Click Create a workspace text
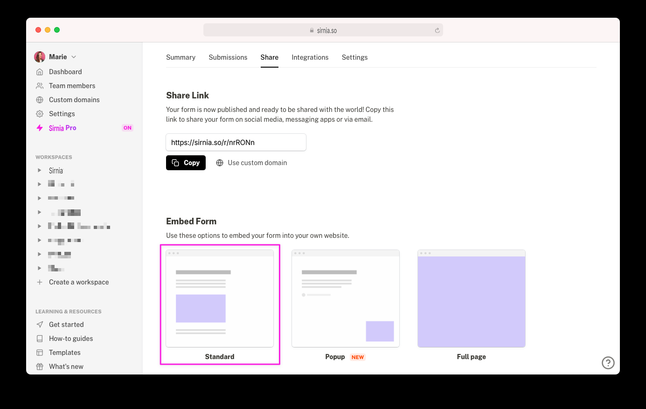 79,282
